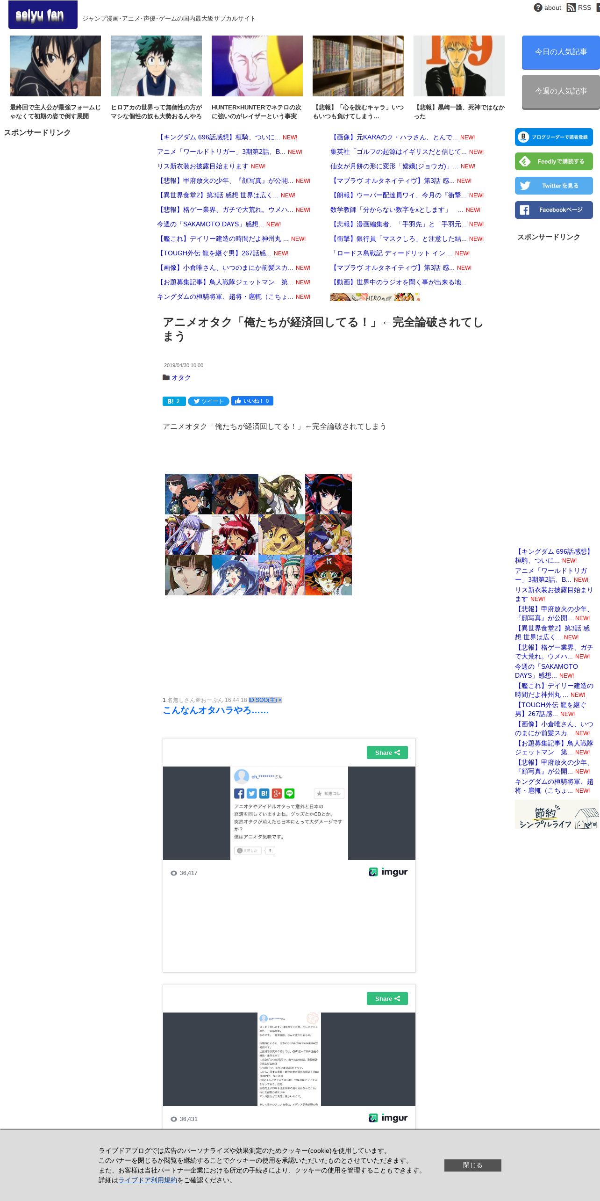Click the Hatena B! bookmark button
This screenshot has width=600, height=1201.
[x=174, y=401]
